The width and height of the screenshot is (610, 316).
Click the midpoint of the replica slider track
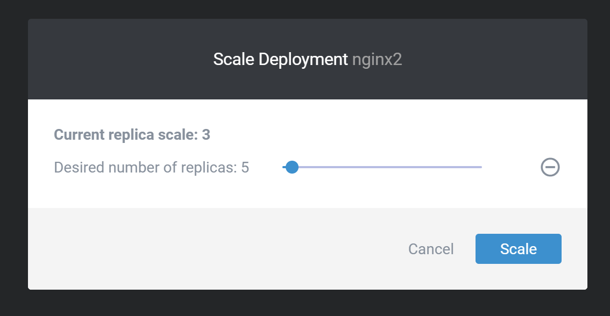click(x=382, y=167)
